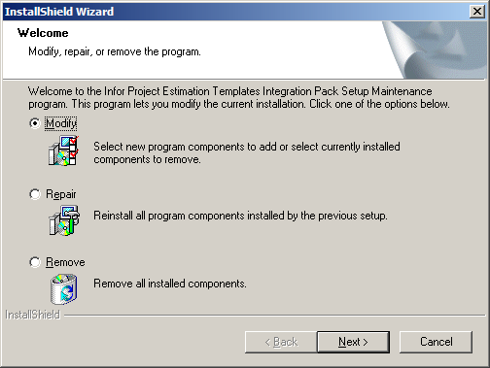Click the Modify option label

[61, 123]
